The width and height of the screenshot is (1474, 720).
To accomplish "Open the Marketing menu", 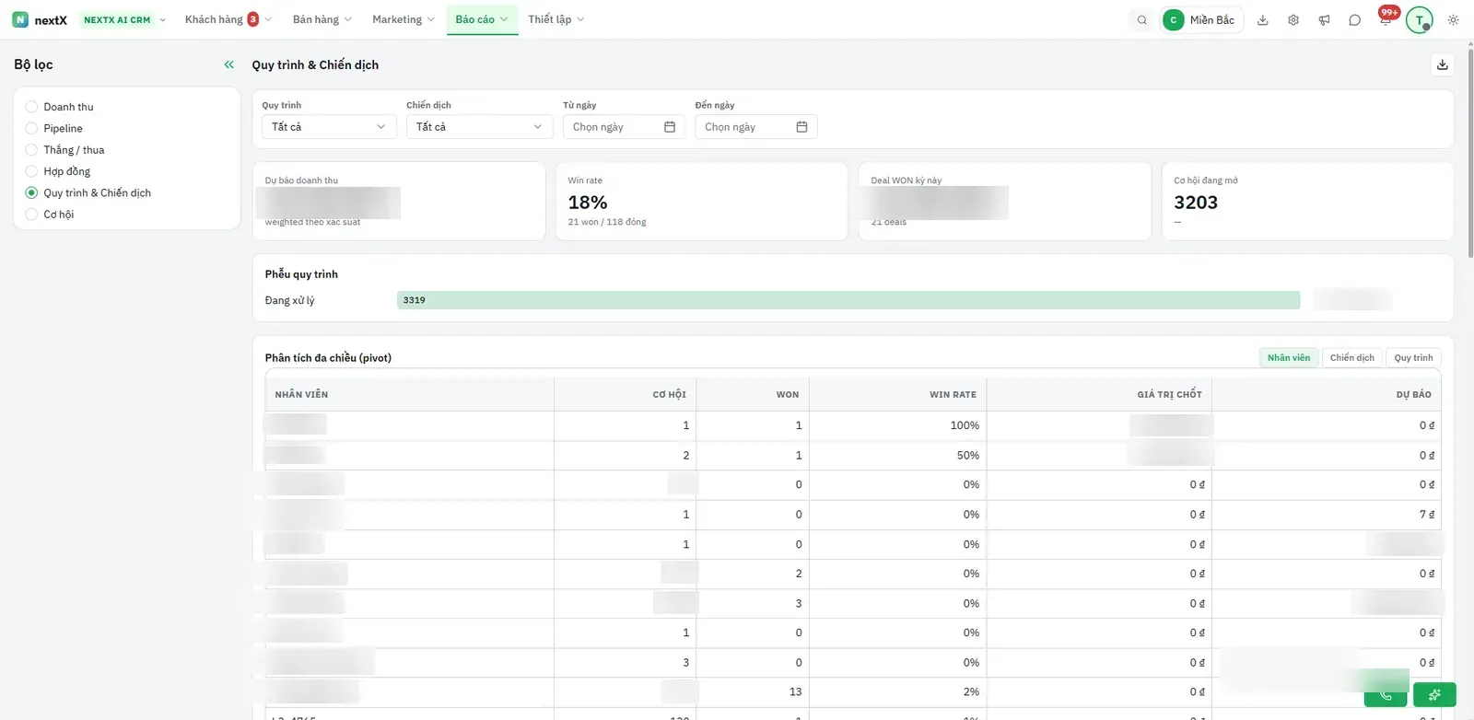I will [404, 19].
